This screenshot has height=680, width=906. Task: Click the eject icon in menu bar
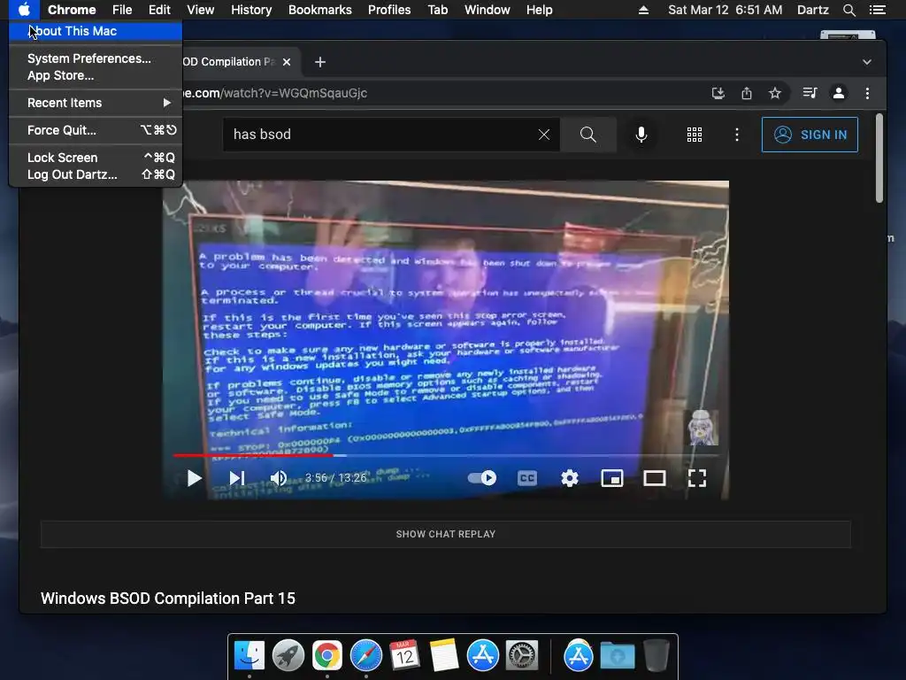click(x=643, y=10)
